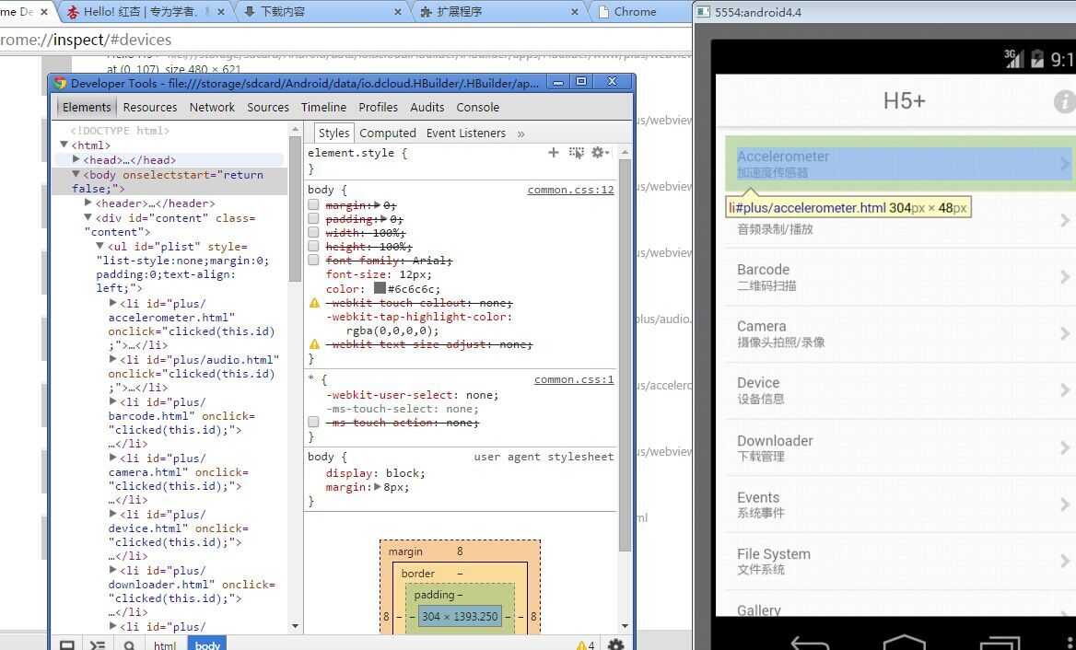
Task: Collapse the ul#plist node
Action: coord(100,246)
